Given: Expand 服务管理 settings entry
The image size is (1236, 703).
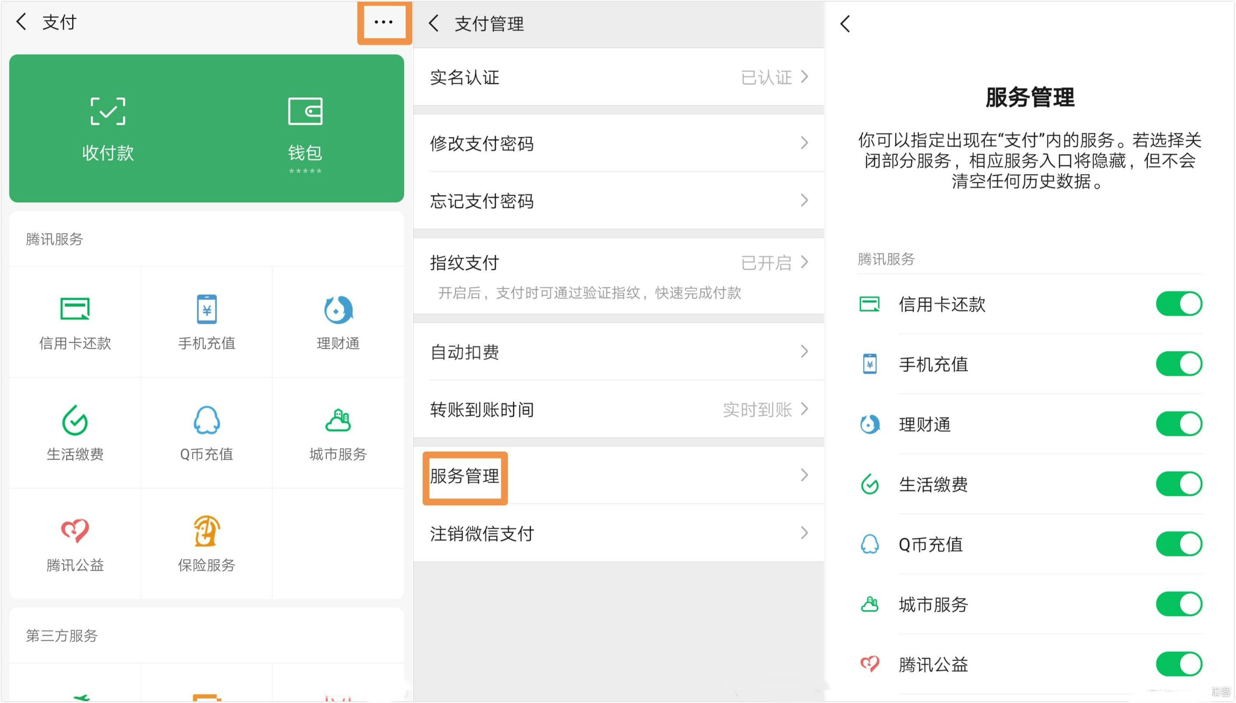Looking at the screenshot, I should [x=618, y=476].
